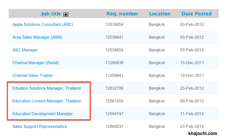This screenshot has height=138, width=227.
Task: Click requisition number 12832786
Action: click(114, 88)
